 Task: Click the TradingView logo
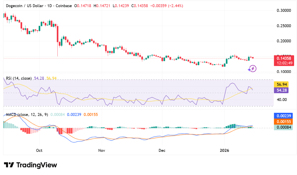point(30,165)
